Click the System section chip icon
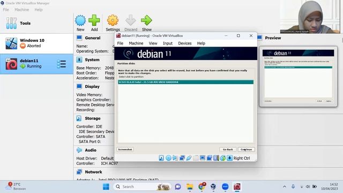343x193 pixels. pyautogui.click(x=79, y=60)
